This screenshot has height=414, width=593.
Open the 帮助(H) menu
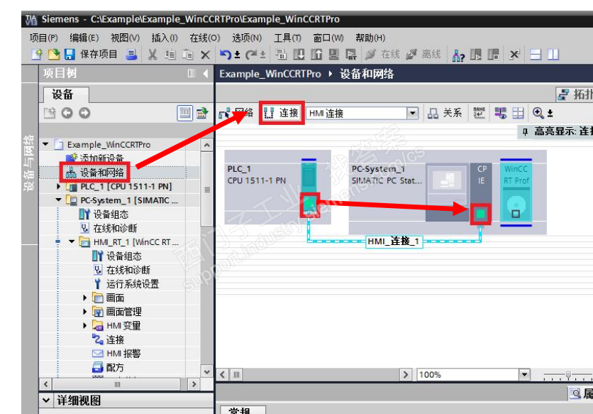(x=370, y=38)
